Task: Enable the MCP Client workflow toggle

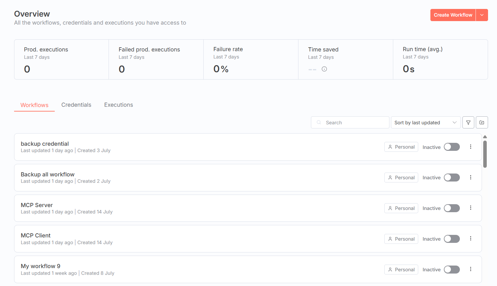Action: [452, 239]
